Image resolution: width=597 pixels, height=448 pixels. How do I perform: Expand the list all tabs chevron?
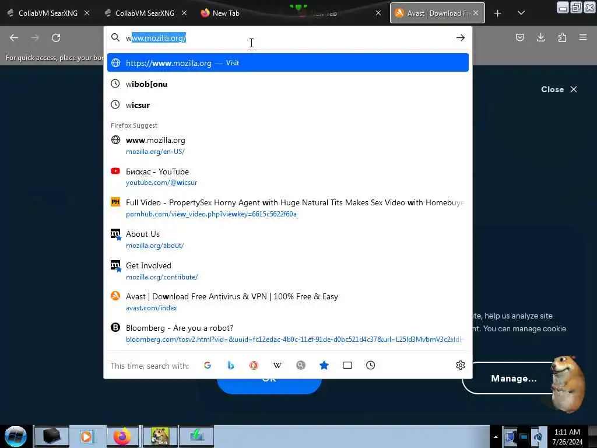[521, 13]
